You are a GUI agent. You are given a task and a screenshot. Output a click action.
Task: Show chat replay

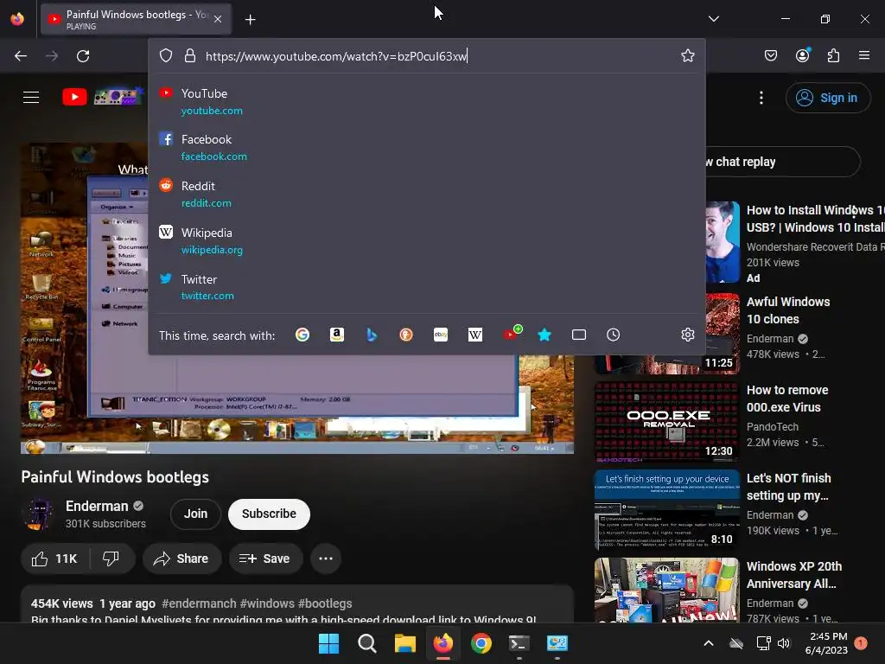click(x=781, y=162)
